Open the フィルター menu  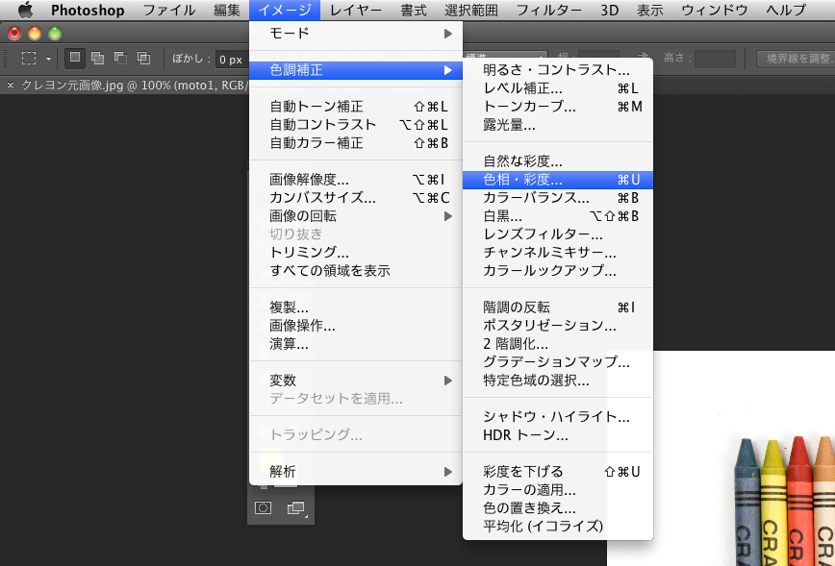pos(549,11)
